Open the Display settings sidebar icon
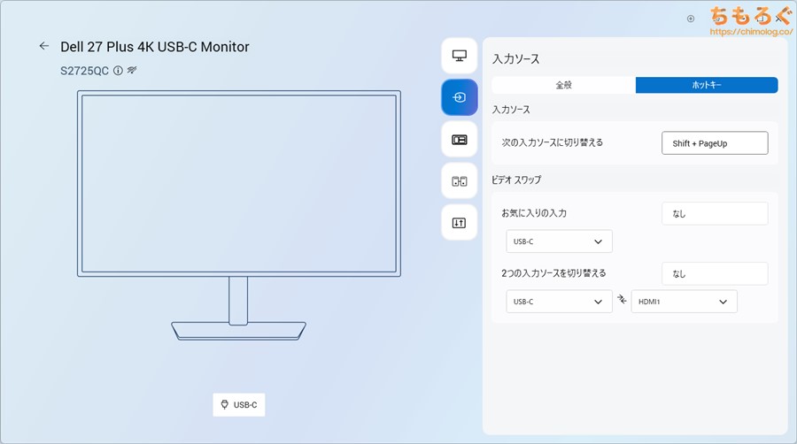 tap(459, 56)
